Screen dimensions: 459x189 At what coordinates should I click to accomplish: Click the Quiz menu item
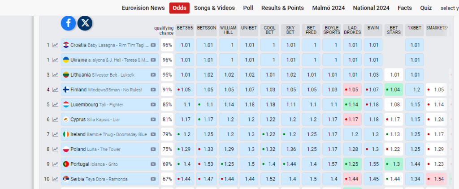tap(426, 8)
